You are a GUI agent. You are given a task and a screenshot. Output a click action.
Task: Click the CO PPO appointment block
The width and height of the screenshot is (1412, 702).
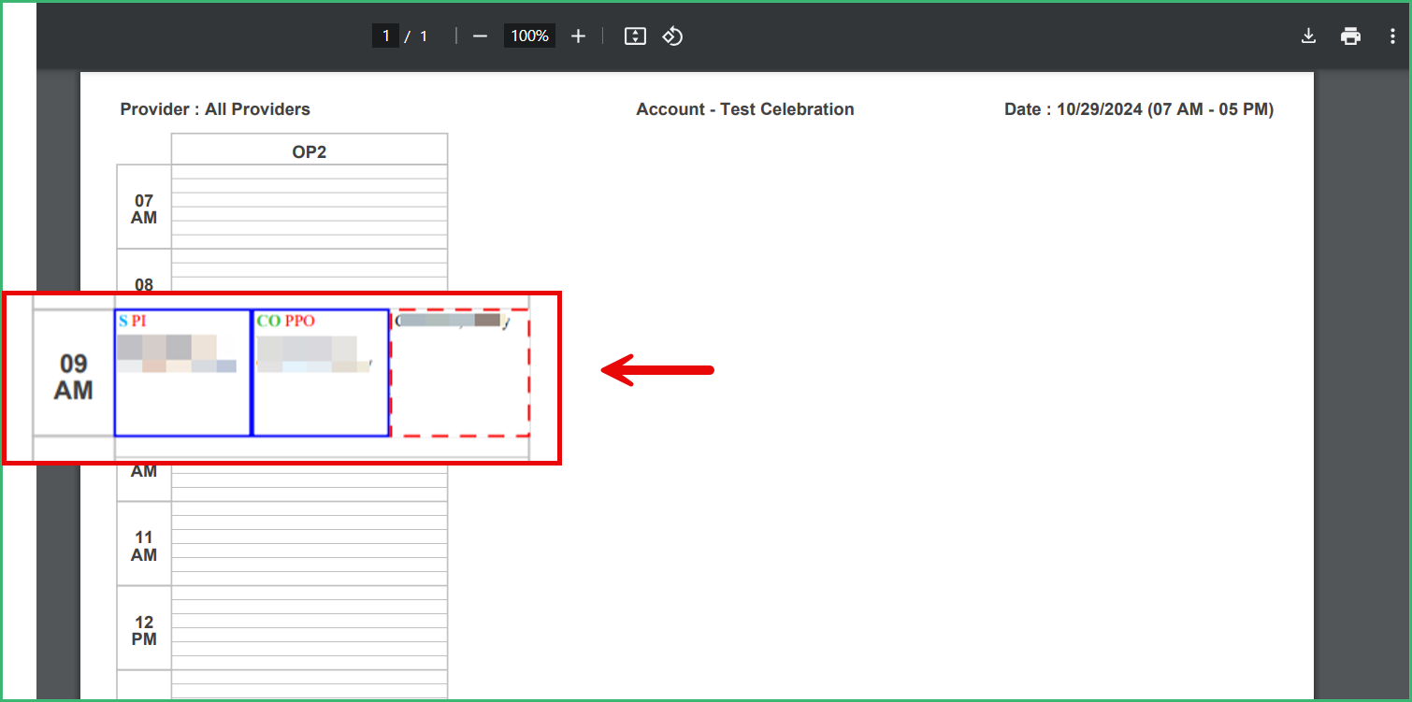click(321, 373)
